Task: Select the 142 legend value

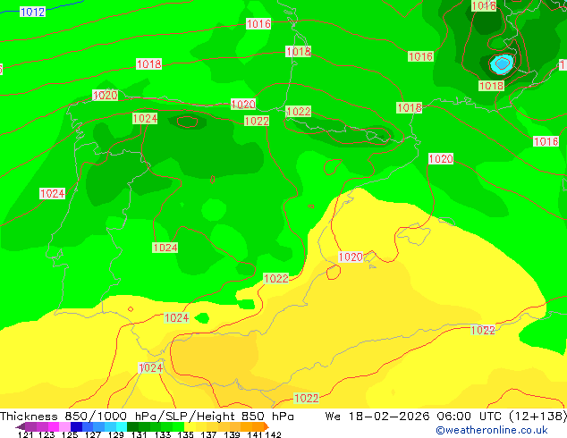Action: (x=273, y=434)
